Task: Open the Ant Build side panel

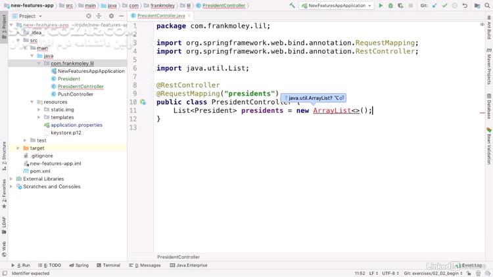Action: click(489, 28)
